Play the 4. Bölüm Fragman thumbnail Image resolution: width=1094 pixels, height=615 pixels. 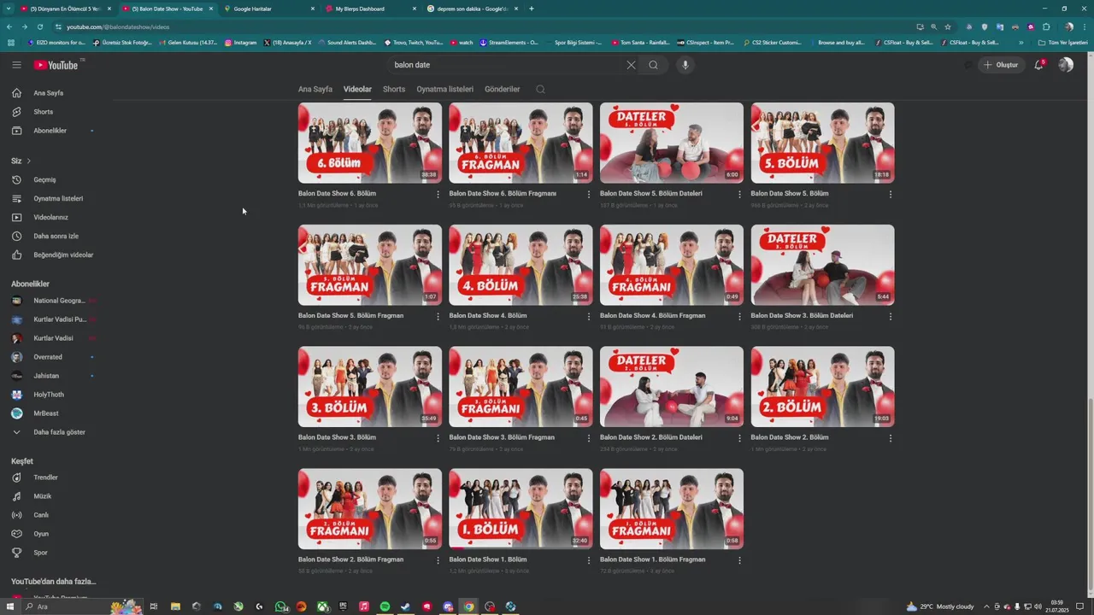click(672, 265)
